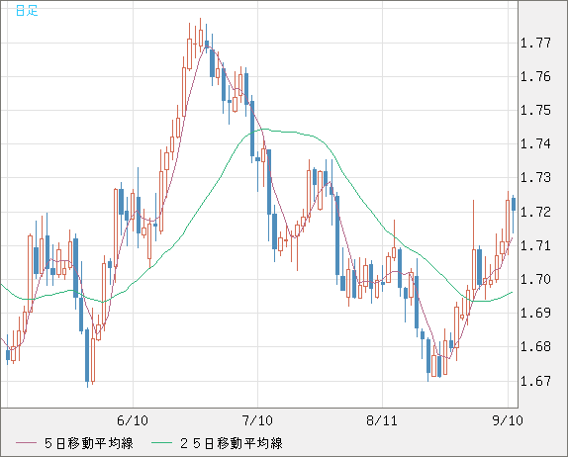Click the 1.75 price axis label
Image resolution: width=568 pixels, height=457 pixels.
535,111
